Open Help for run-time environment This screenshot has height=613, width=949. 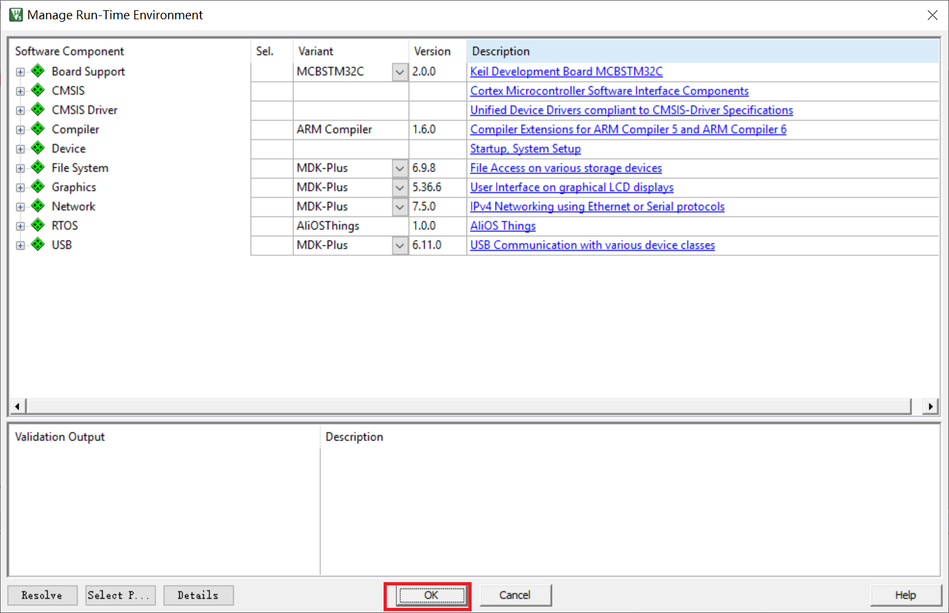click(905, 595)
